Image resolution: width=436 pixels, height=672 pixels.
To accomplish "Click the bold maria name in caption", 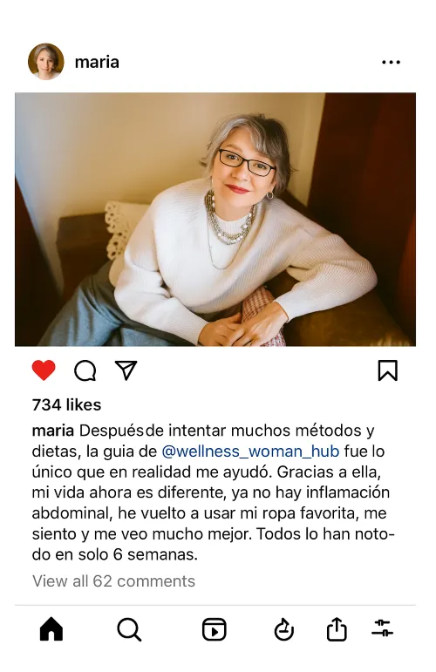I will tap(52, 431).
